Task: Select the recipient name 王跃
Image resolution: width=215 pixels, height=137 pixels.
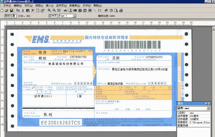Action: 116,58
